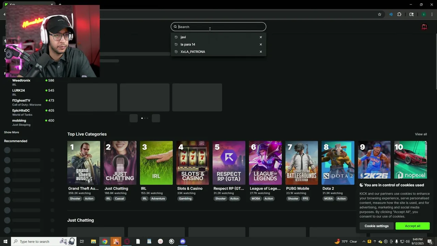The image size is (437, 246).
Task: Open Chrome's three-dot menu
Action: click(x=432, y=14)
